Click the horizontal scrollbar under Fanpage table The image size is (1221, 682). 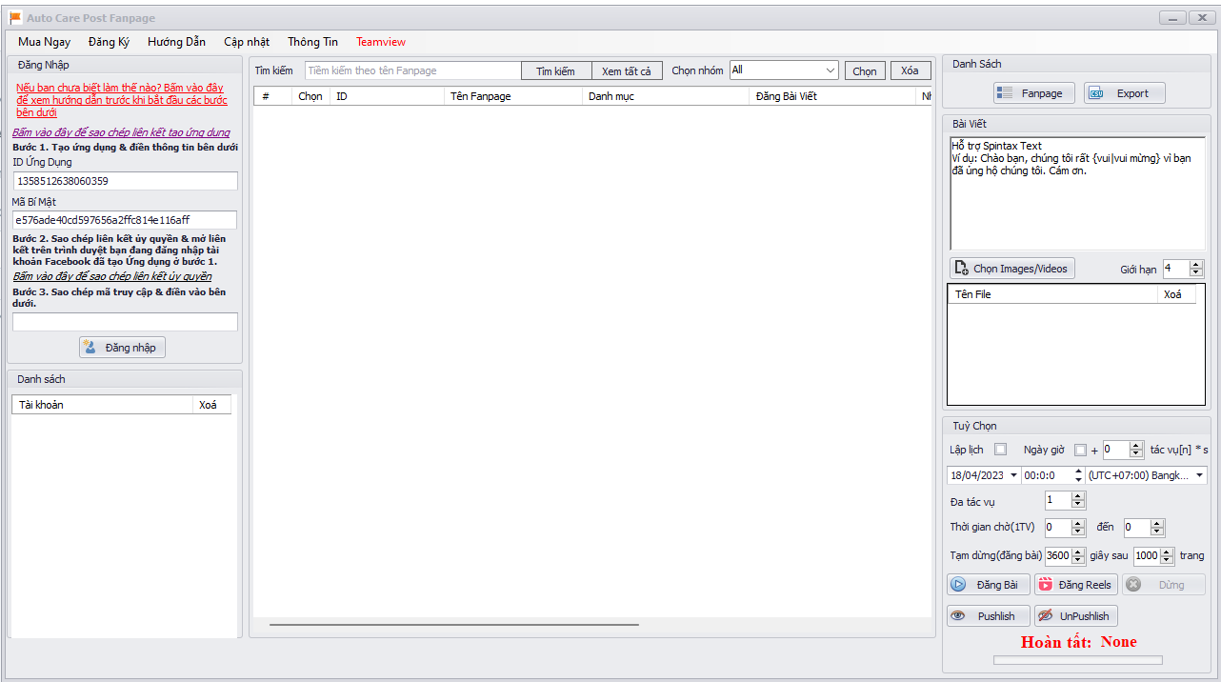pyautogui.click(x=453, y=625)
